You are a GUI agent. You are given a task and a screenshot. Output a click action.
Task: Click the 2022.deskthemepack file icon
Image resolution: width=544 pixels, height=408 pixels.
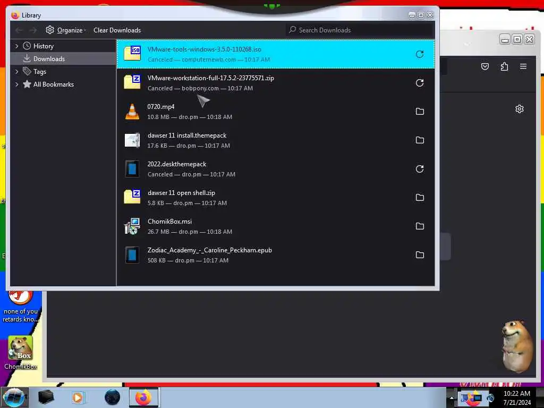coord(132,169)
